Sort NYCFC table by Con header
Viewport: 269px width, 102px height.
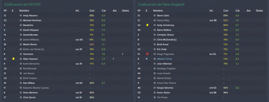tap(92, 11)
